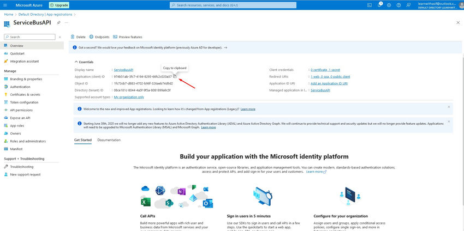
Task: Open the 'Add an Application ID URI' link
Action: point(328,83)
